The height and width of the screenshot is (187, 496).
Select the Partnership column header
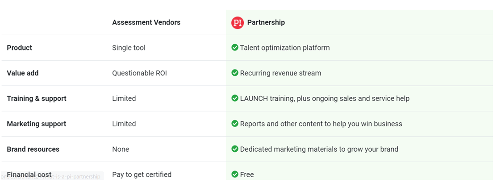pos(266,22)
